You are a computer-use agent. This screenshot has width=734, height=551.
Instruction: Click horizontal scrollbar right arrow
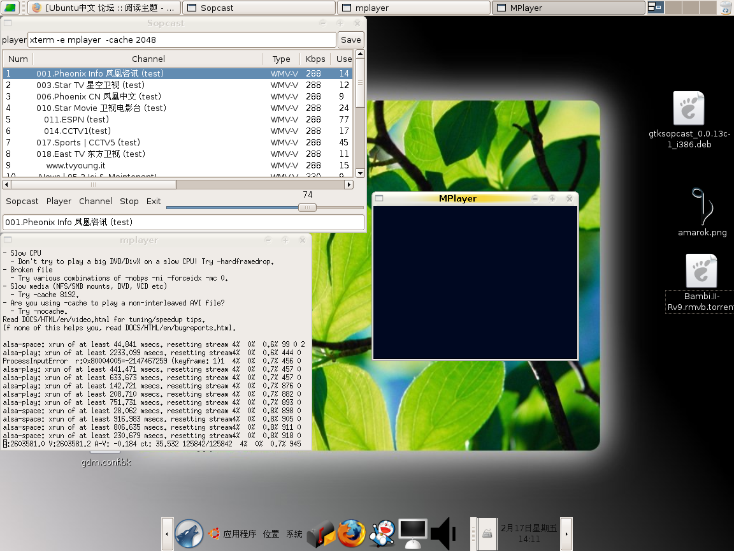(x=349, y=184)
